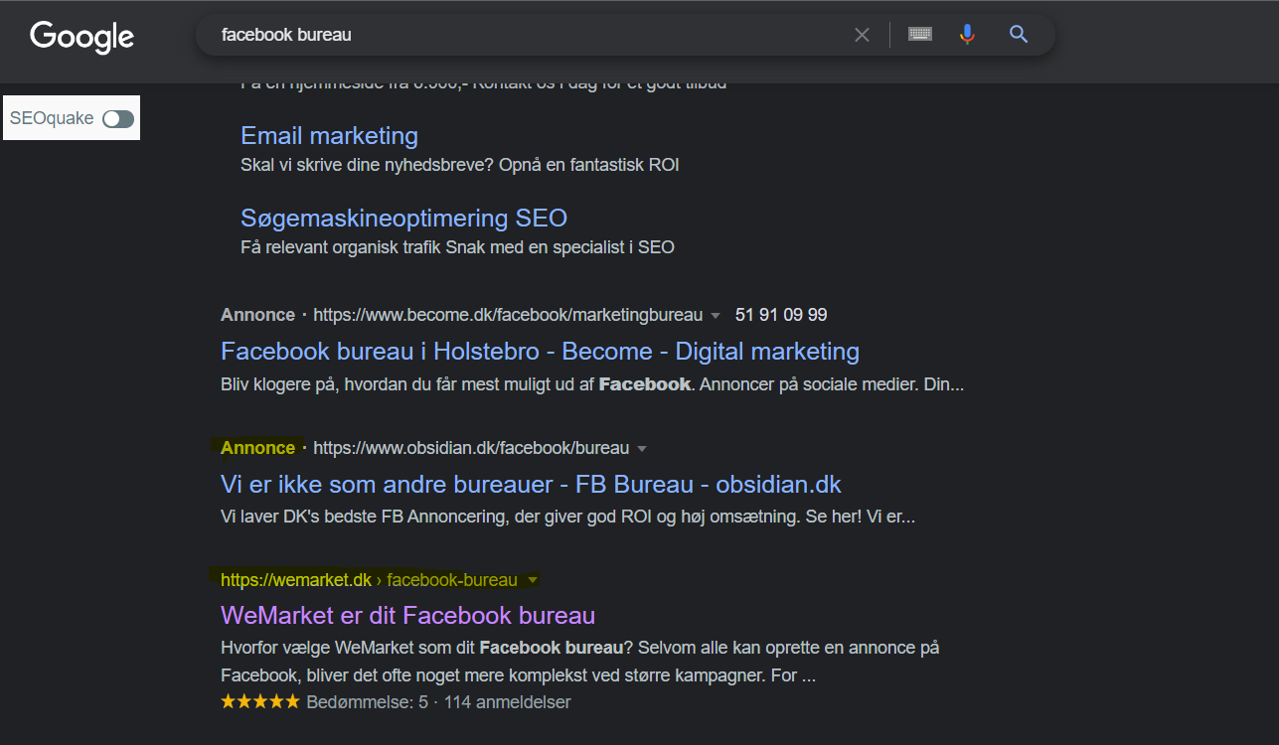This screenshot has width=1279, height=745.
Task: Click the 'Bliv klogere på' ad description
Action: coord(592,384)
